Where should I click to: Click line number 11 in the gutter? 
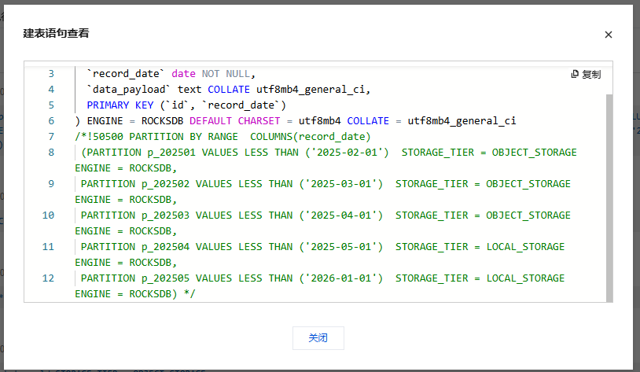[48, 247]
